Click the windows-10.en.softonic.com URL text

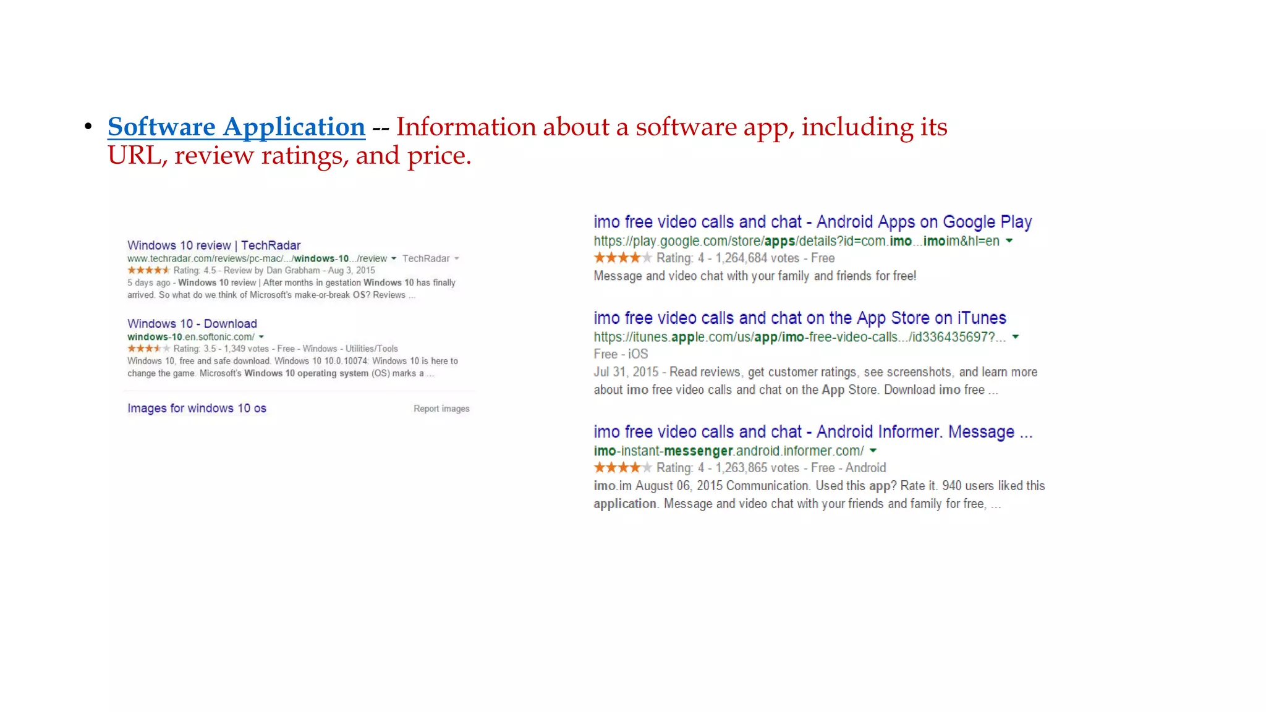[191, 337]
